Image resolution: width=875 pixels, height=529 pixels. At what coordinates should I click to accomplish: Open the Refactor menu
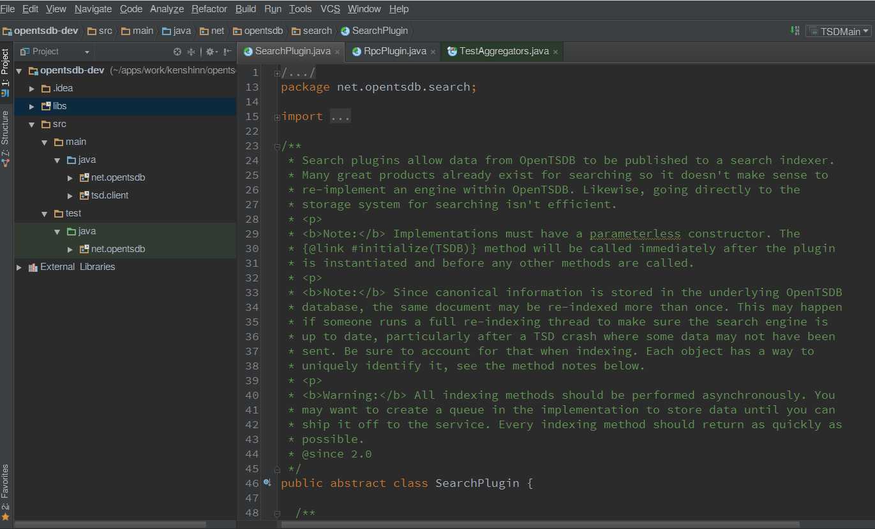(209, 9)
